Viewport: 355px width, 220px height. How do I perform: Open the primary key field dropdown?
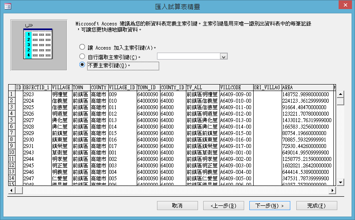tap(223, 57)
